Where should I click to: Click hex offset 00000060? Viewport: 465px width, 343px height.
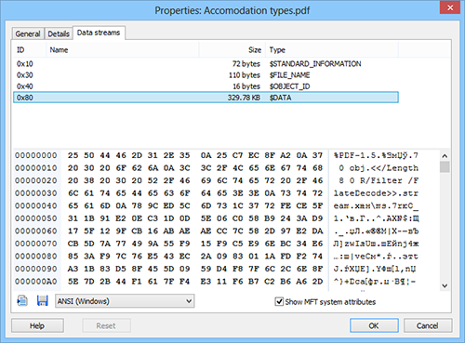pos(36,231)
